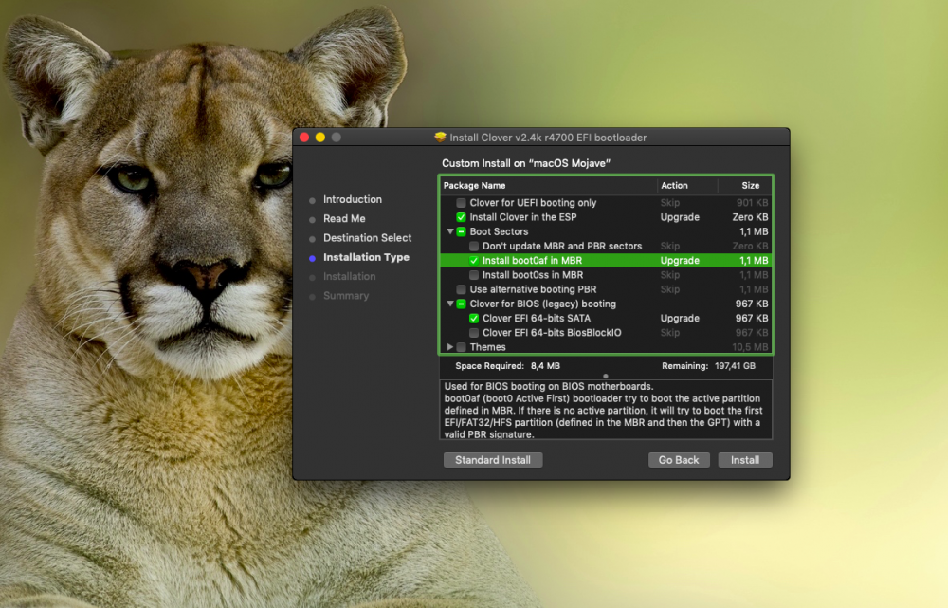Viewport: 948px width, 608px height.
Task: Click the Introduction step bullet icon
Action: [x=312, y=200]
